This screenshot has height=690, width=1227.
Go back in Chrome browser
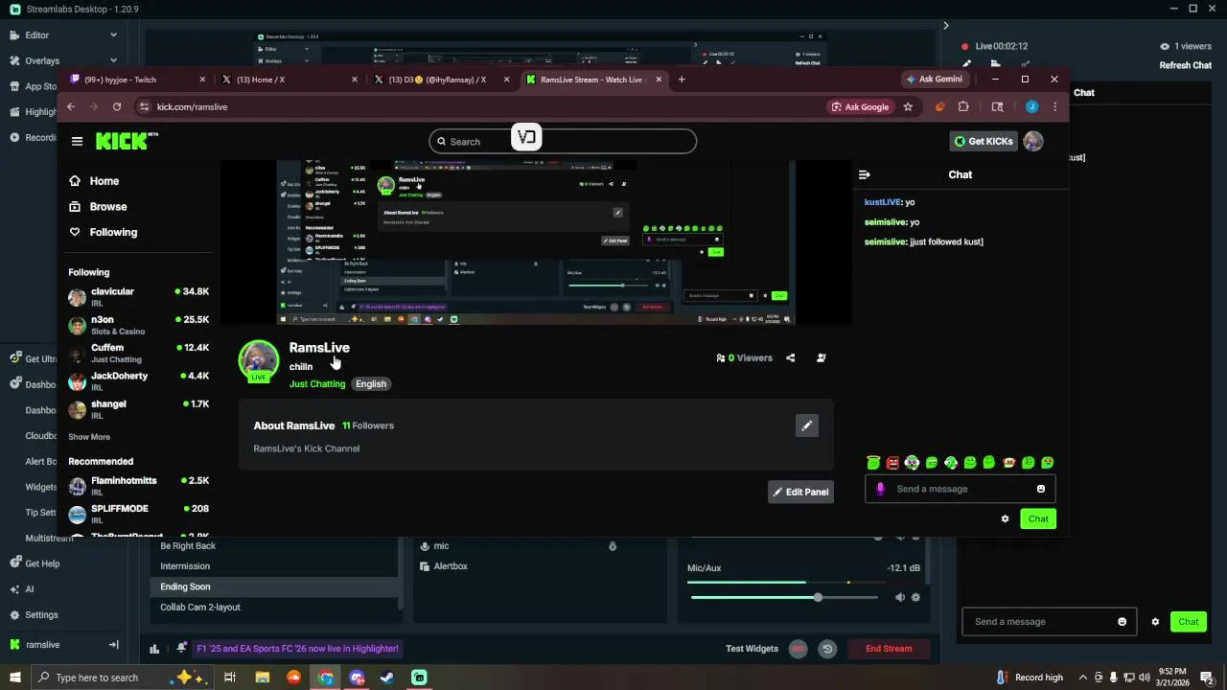coord(71,107)
